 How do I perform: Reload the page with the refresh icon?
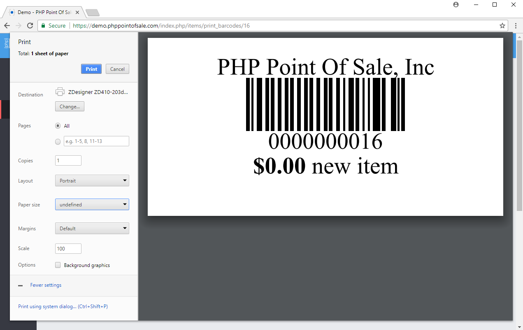coord(30,26)
